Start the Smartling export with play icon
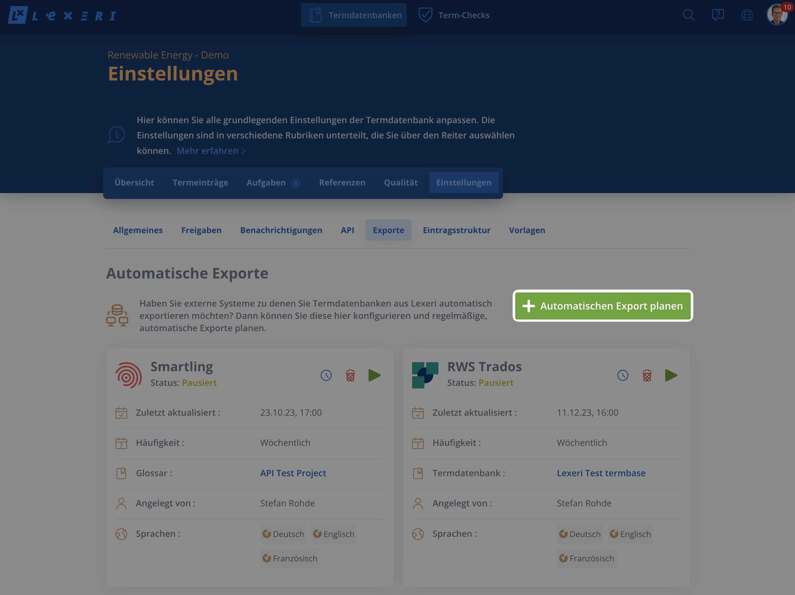Viewport: 795px width, 595px height. [x=374, y=375]
